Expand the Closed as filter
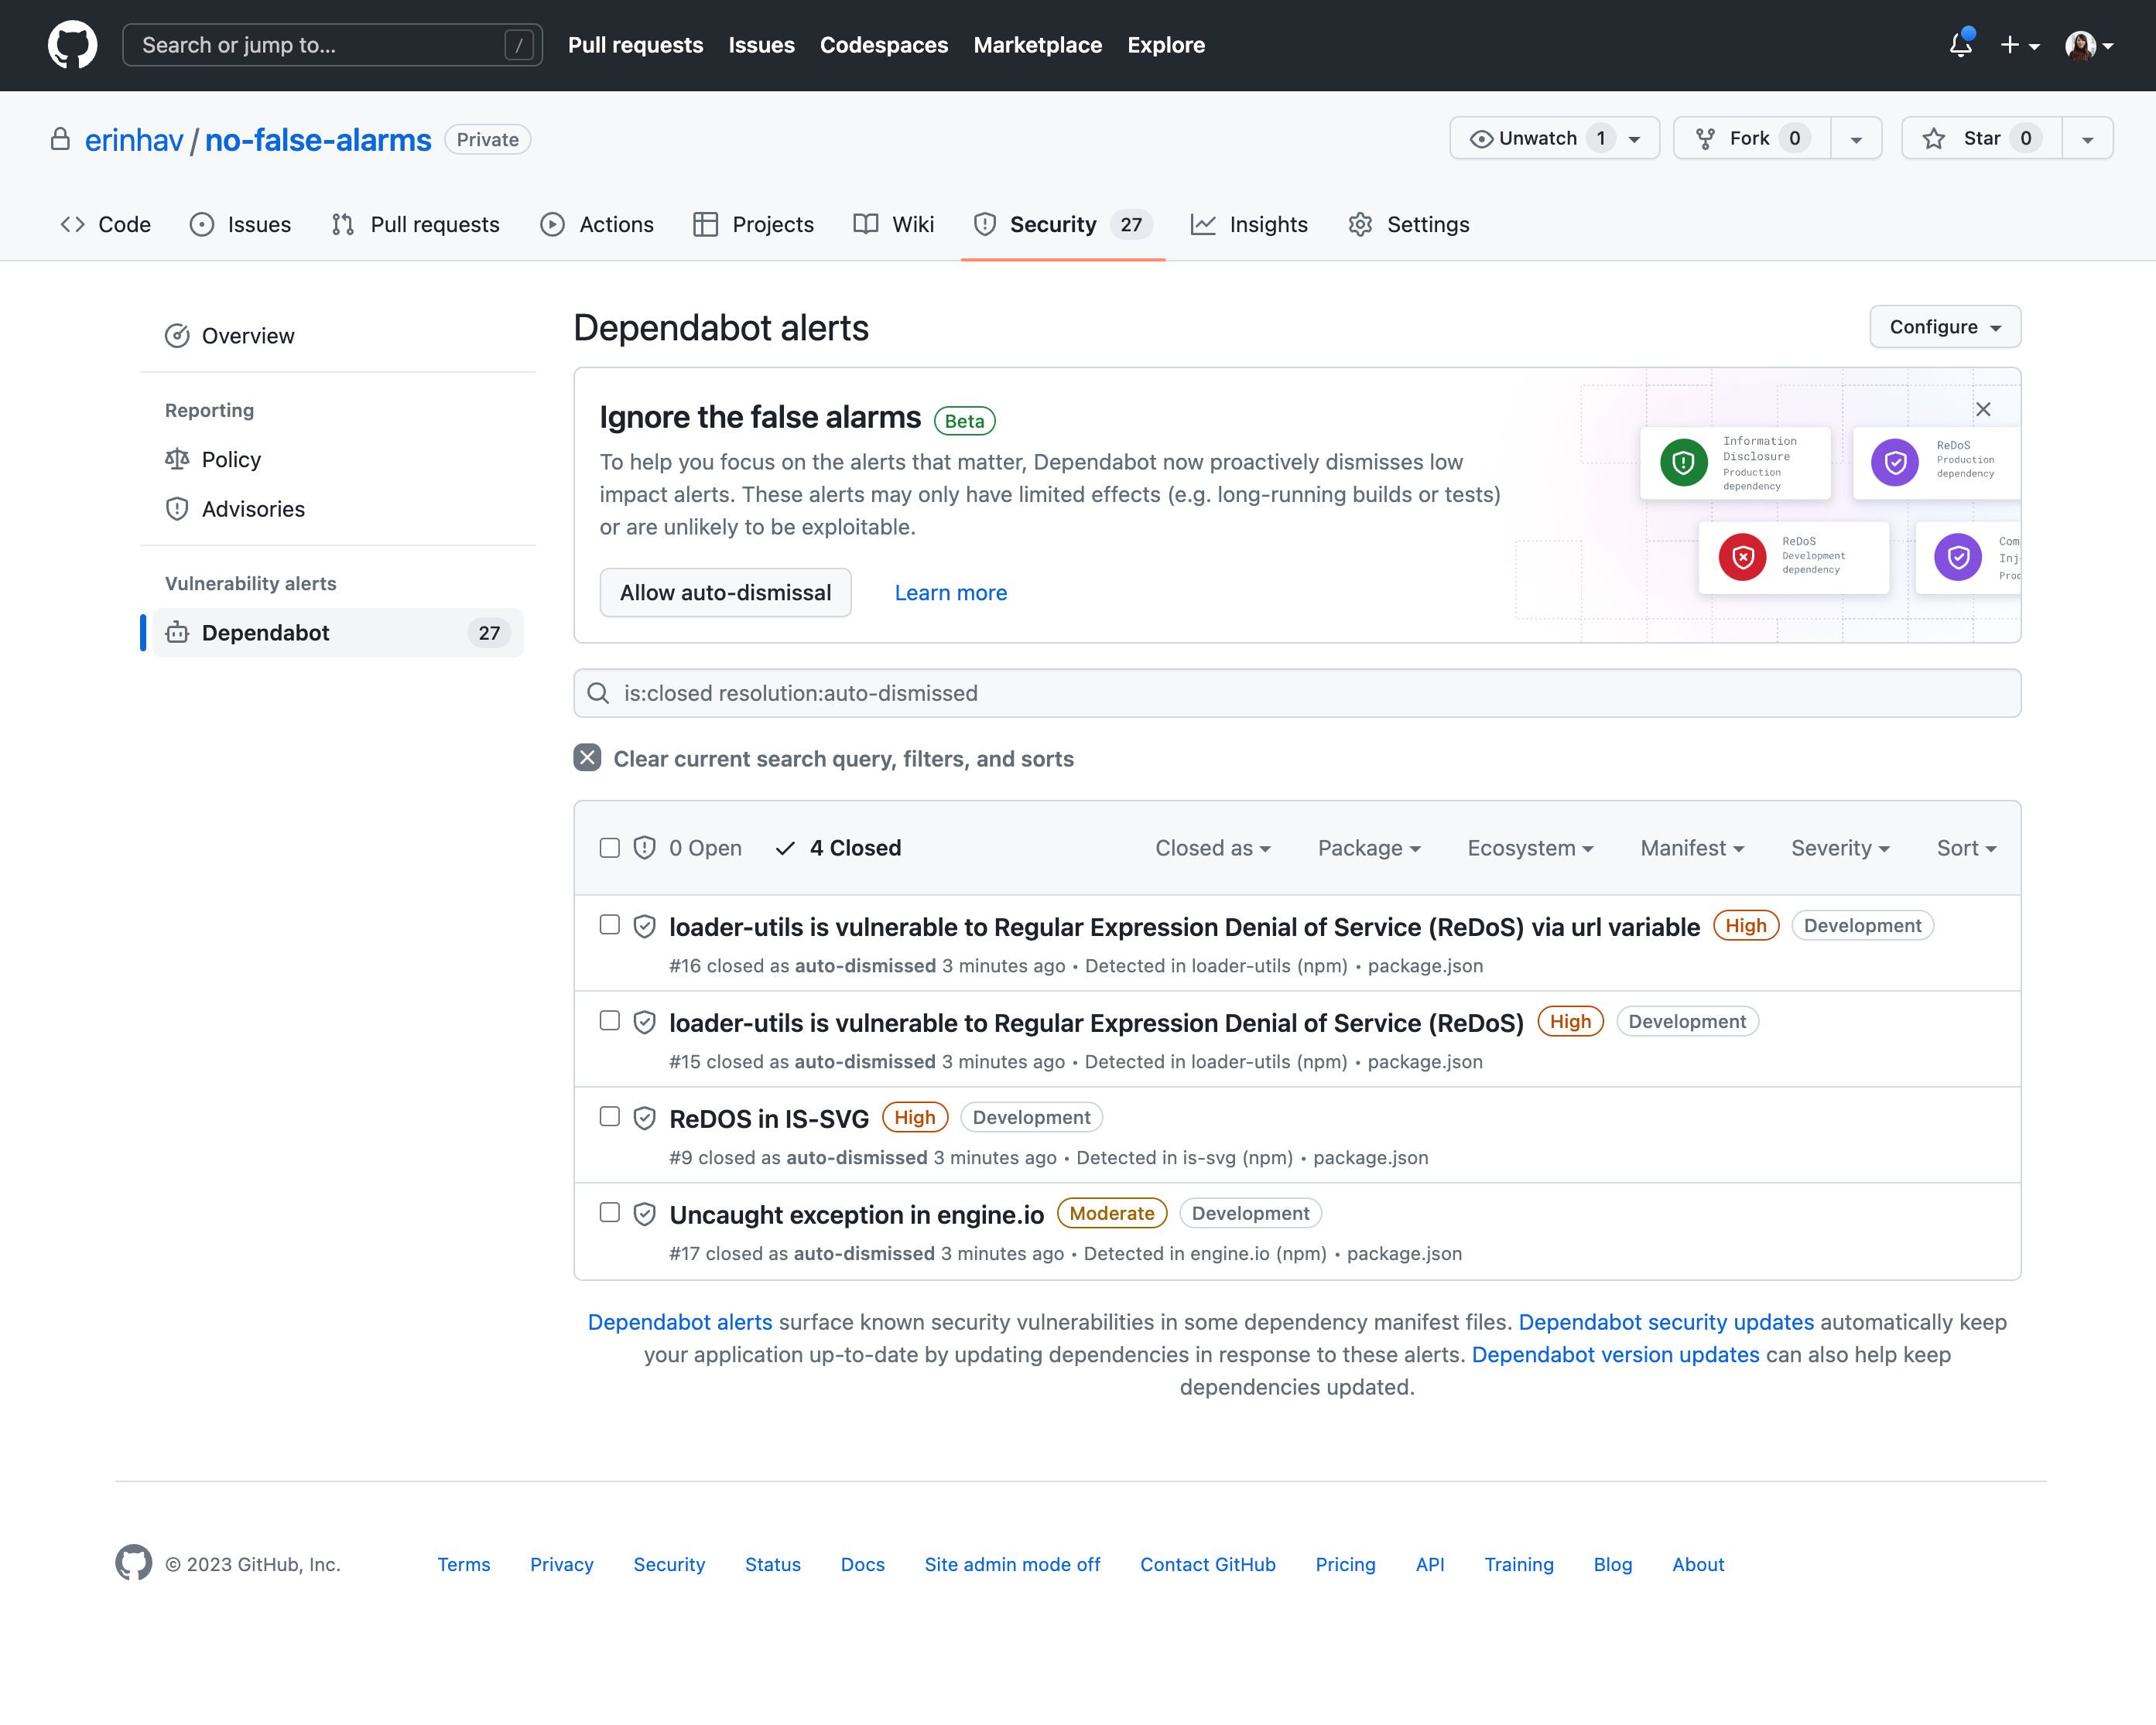2156x1725 pixels. (1212, 848)
